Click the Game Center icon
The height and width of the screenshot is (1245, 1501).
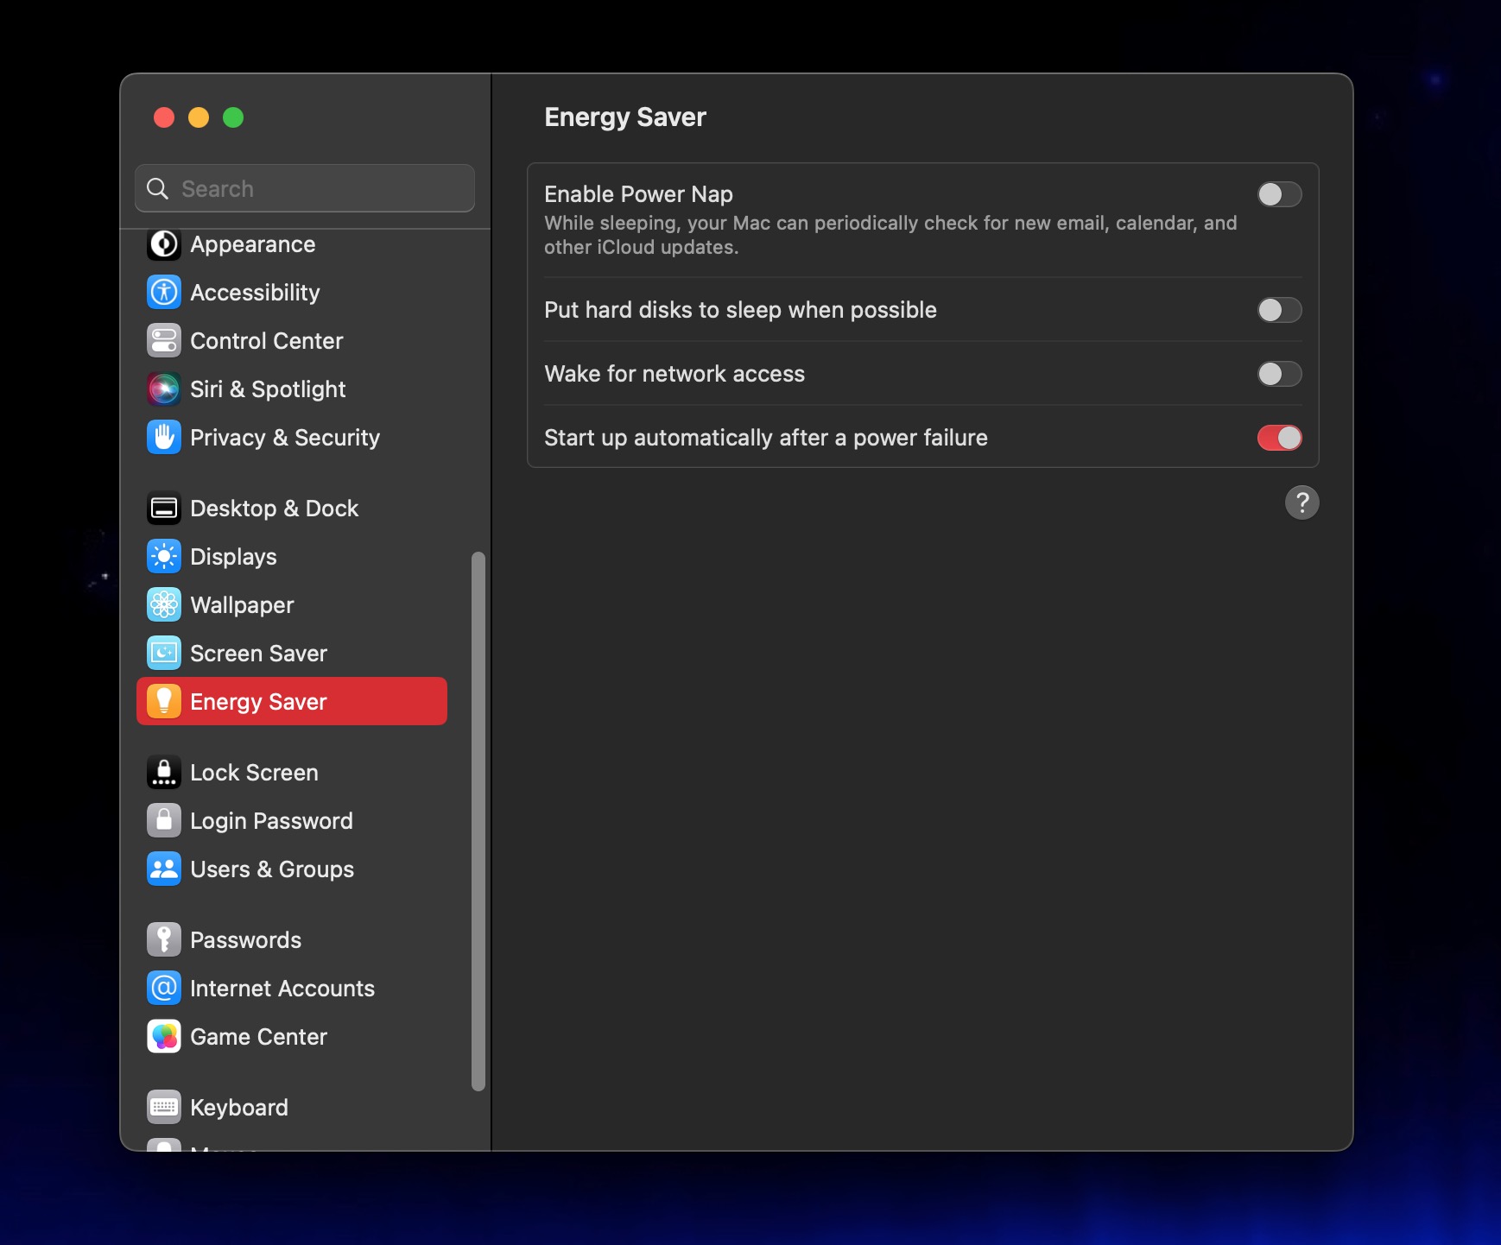tap(164, 1037)
